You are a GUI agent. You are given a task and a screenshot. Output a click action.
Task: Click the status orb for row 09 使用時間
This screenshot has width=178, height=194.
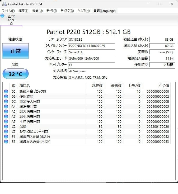coord(6,96)
